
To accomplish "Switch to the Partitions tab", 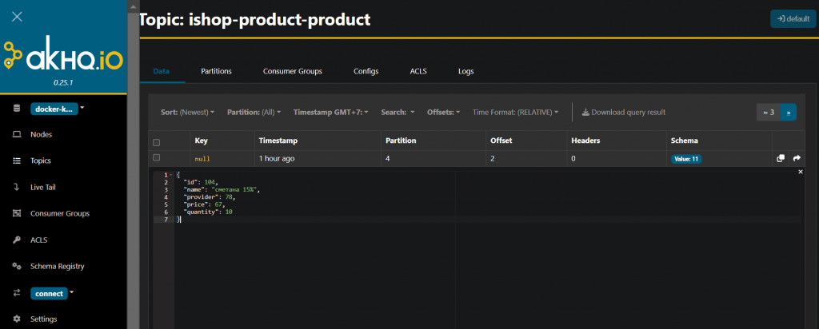I will pyautogui.click(x=216, y=71).
